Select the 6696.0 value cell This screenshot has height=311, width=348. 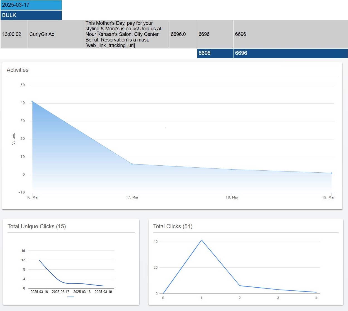183,34
